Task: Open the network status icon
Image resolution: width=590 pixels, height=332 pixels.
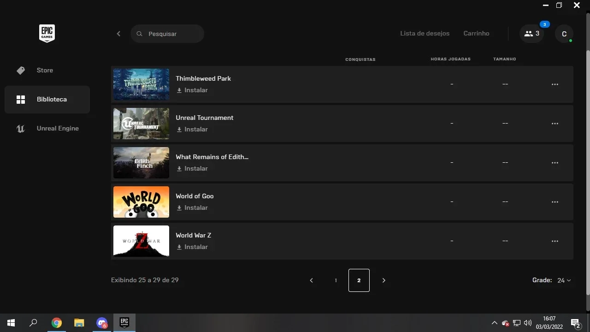Action: coord(517,323)
